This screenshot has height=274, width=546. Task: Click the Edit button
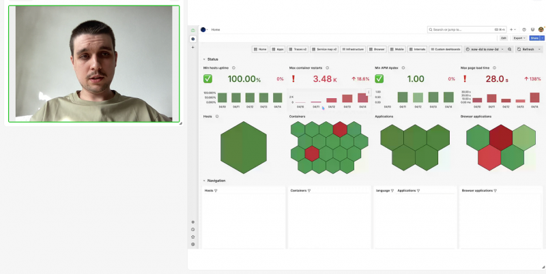point(504,38)
